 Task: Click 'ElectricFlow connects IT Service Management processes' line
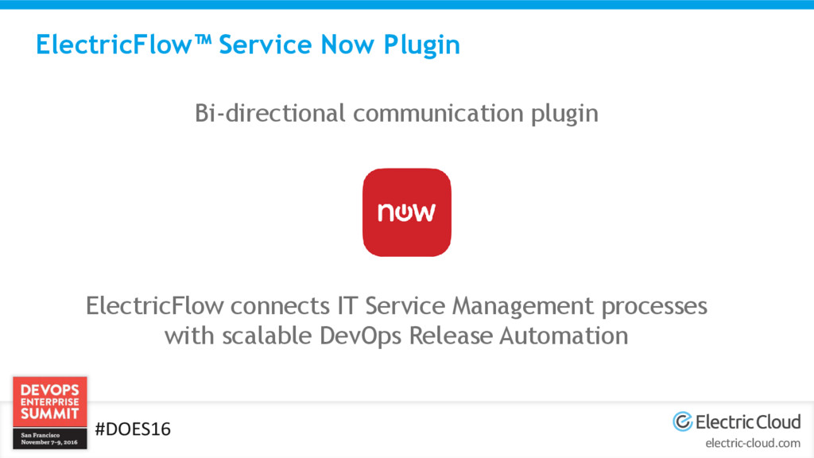coord(397,306)
